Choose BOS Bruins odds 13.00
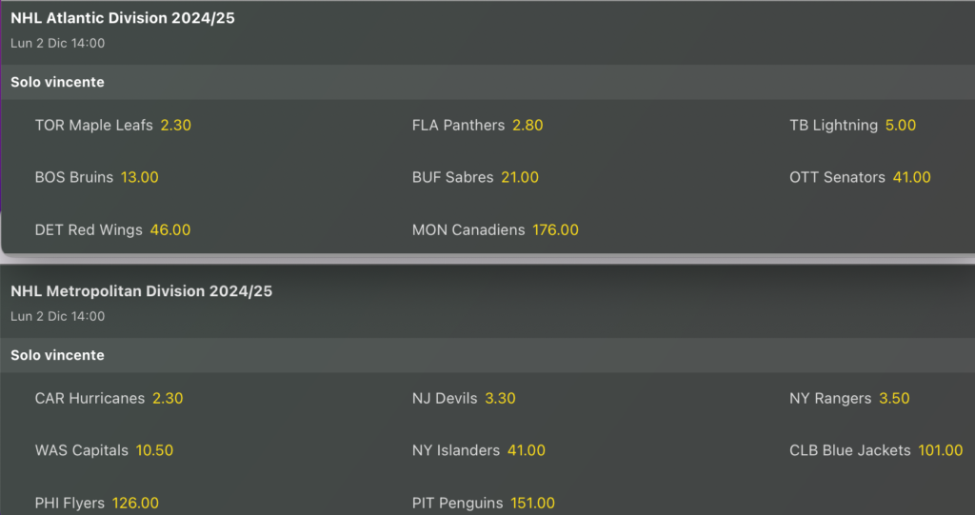Viewport: 975px width, 515px height. 139,178
